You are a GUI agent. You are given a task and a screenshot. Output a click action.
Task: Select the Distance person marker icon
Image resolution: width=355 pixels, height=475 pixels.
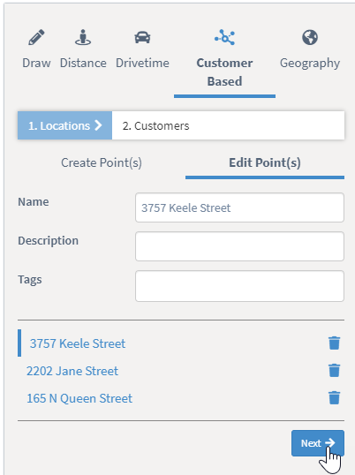(x=83, y=38)
